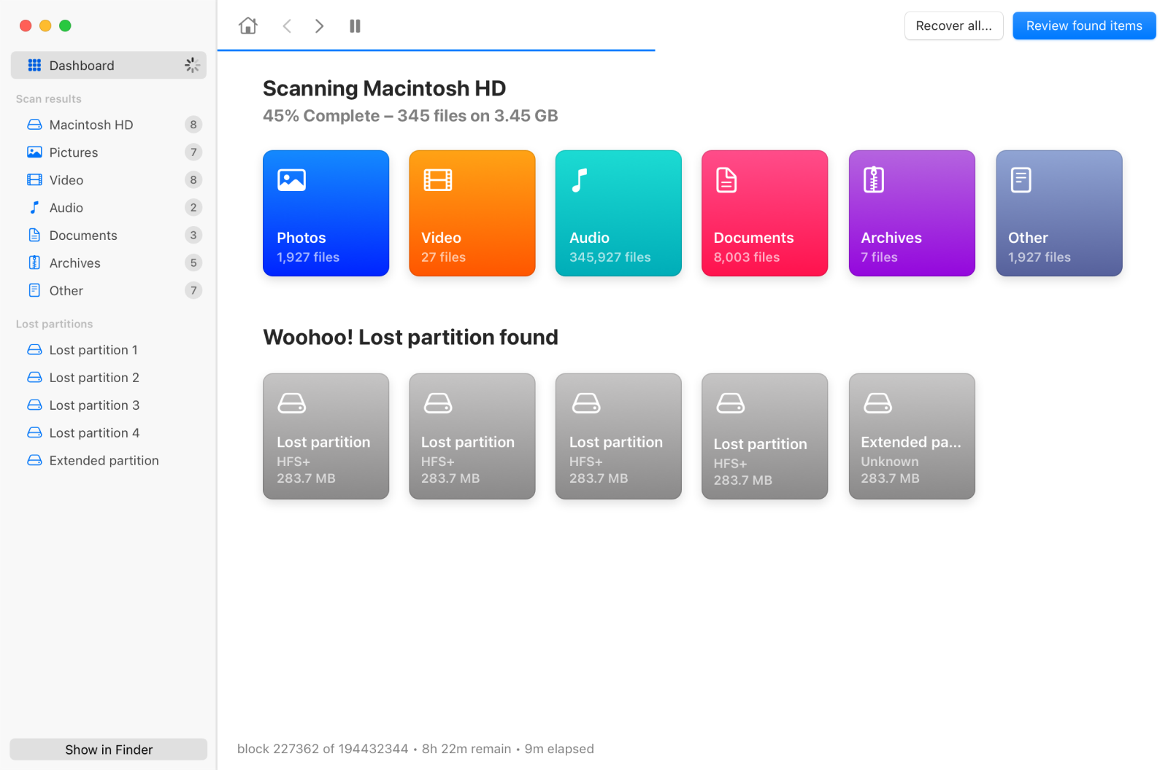The width and height of the screenshot is (1168, 770).
Task: Click the blue scan progress bar
Action: (437, 51)
